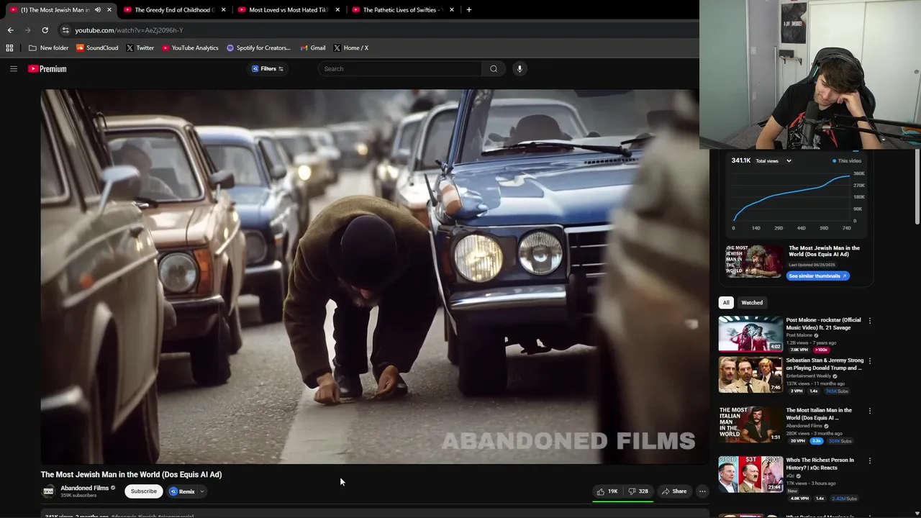The height and width of the screenshot is (518, 921).
Task: Open Post Malone rockstar video thumbnail
Action: point(750,334)
